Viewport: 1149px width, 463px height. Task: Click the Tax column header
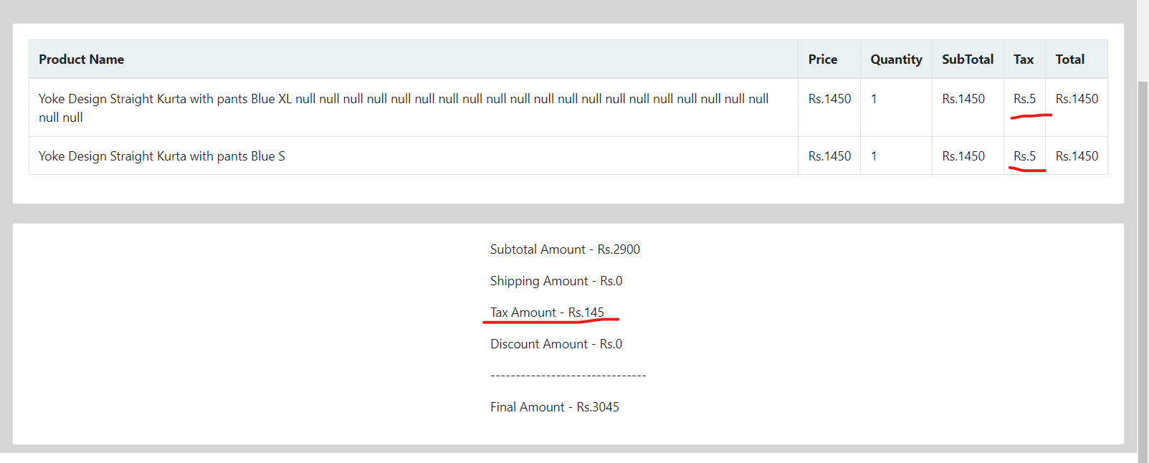click(x=1024, y=59)
